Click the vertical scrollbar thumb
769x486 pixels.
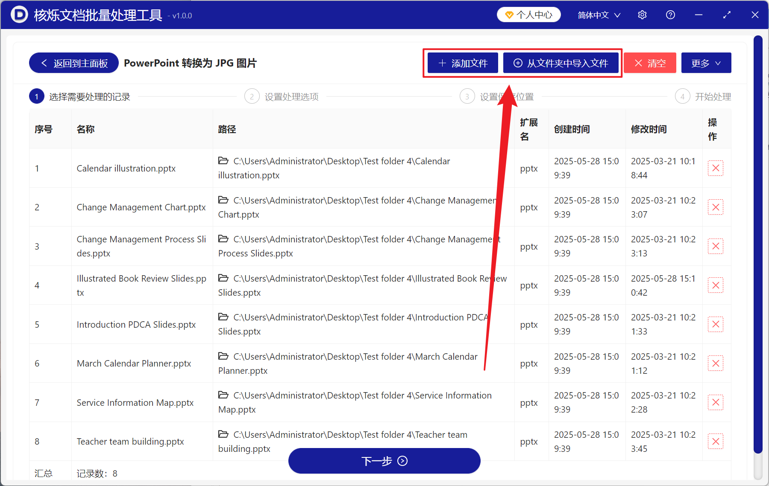click(x=758, y=244)
